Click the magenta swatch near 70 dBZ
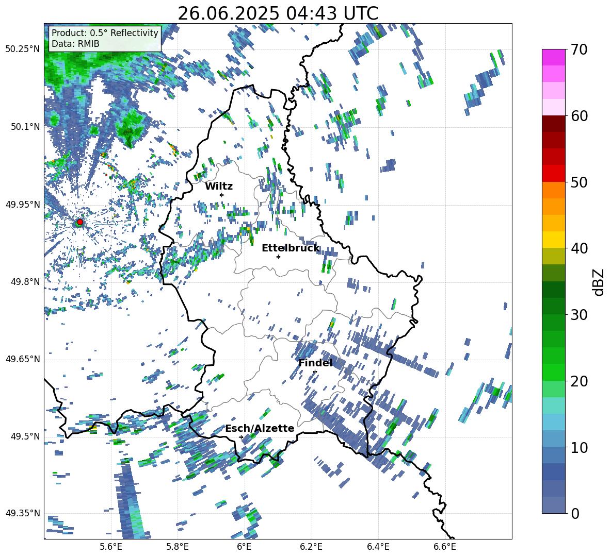611x557 pixels. (553, 57)
